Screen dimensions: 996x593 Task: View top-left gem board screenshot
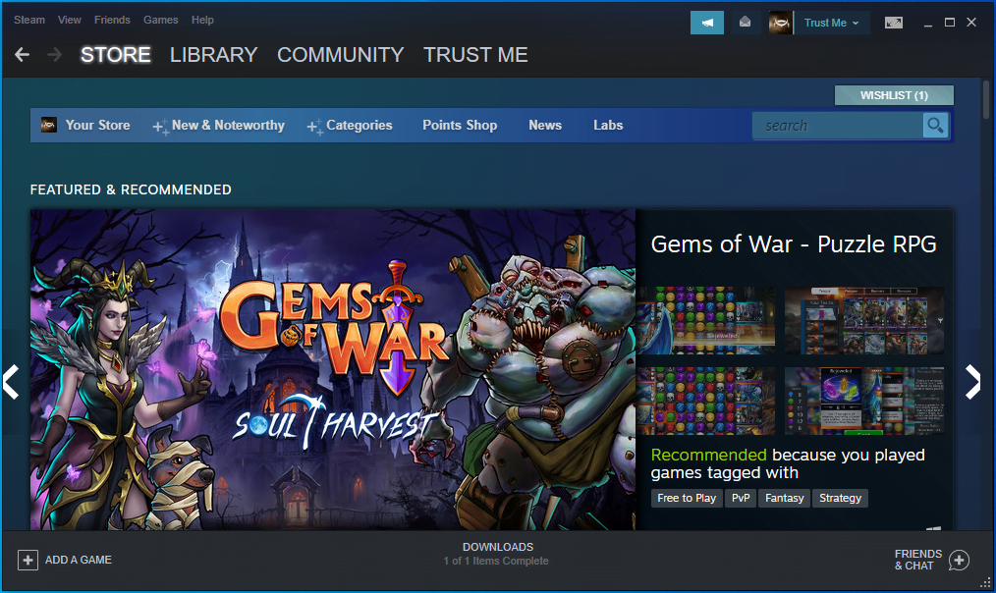coord(705,321)
